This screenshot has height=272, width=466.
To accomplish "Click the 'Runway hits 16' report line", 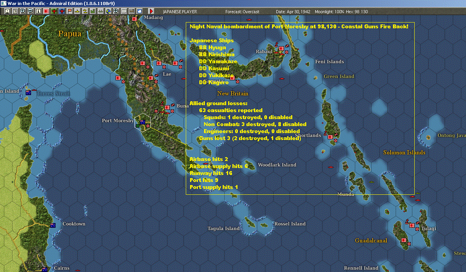I will pyautogui.click(x=211, y=173).
